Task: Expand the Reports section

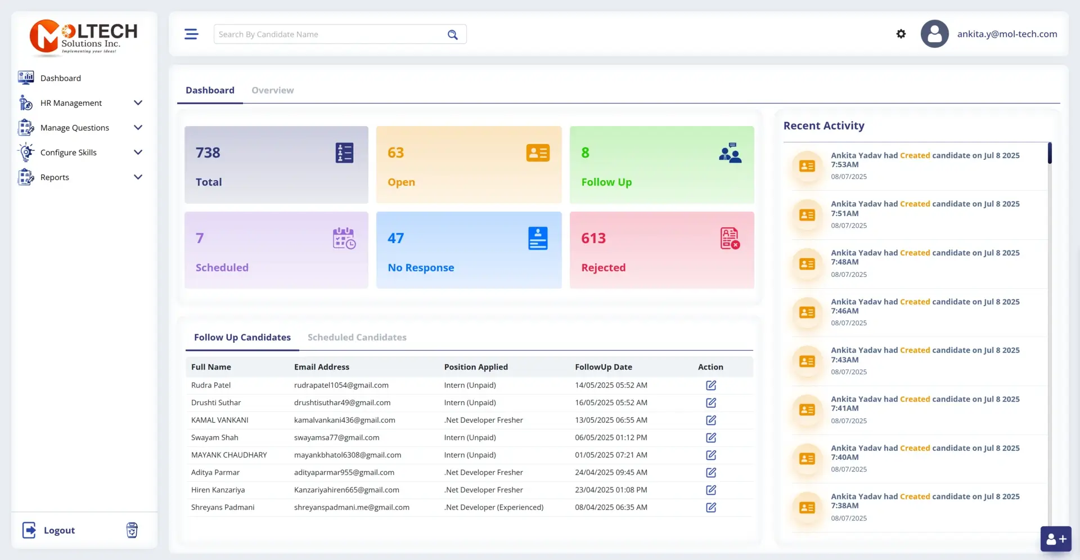Action: (x=138, y=177)
